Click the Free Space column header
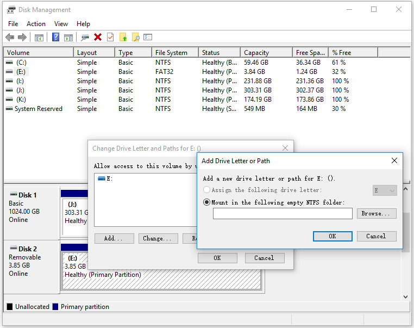 pos(310,53)
